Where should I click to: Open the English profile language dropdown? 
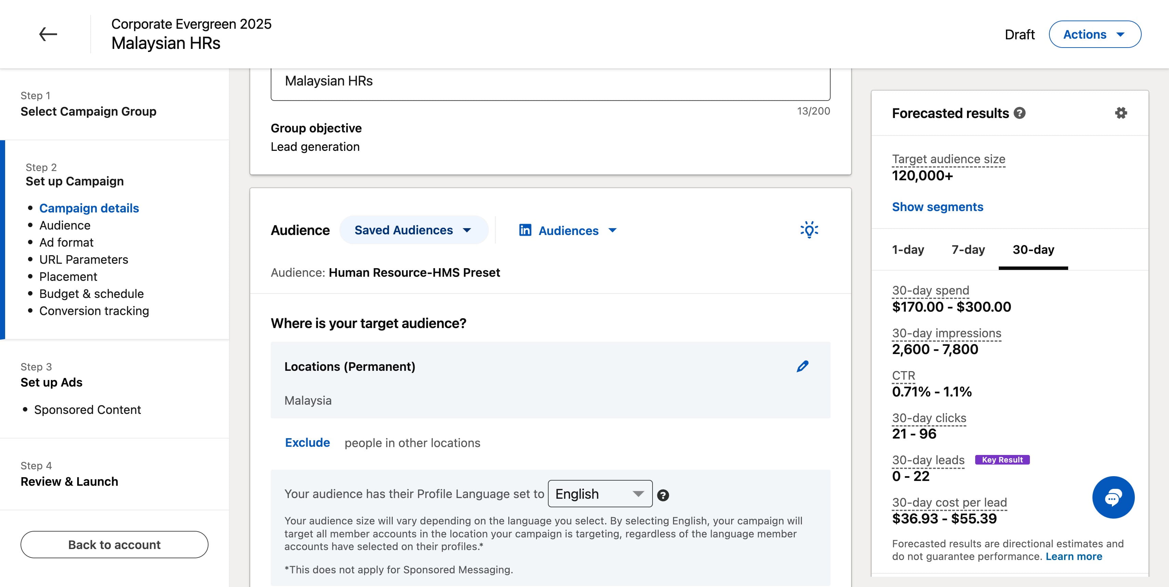point(600,494)
